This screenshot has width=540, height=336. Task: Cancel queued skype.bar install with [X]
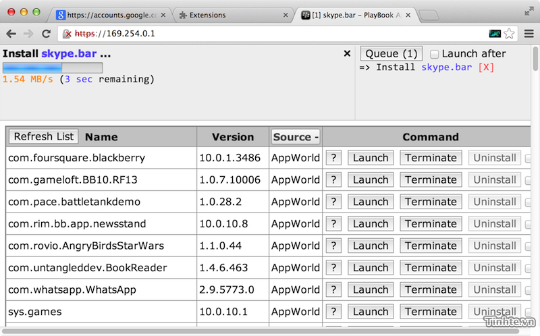click(486, 67)
